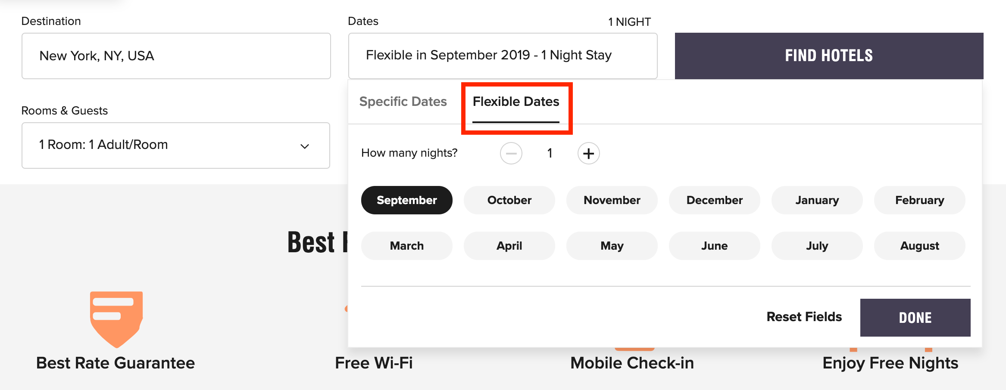Image resolution: width=1006 pixels, height=390 pixels.
Task: Choose October as flexible month
Action: tap(509, 200)
